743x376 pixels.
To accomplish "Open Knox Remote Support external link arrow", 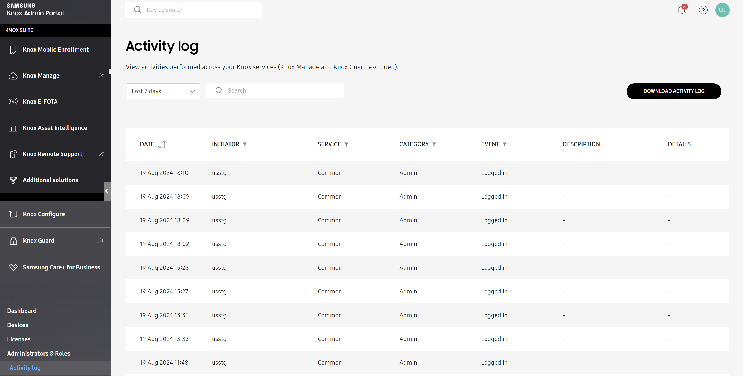I will tap(101, 154).
